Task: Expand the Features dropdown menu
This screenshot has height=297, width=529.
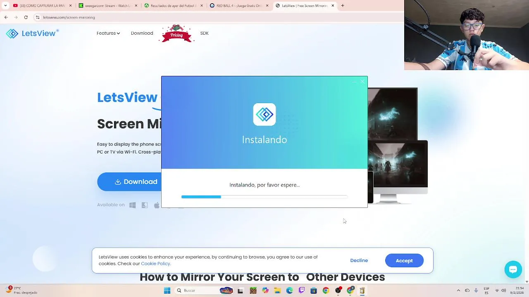Action: point(108,33)
